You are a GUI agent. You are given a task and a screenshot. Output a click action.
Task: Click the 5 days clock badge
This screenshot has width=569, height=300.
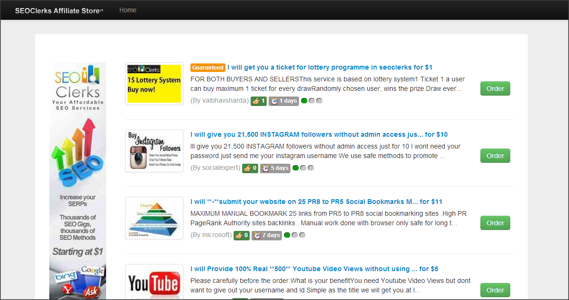275,168
